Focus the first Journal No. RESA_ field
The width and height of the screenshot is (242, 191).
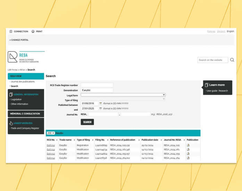tap(103, 114)
